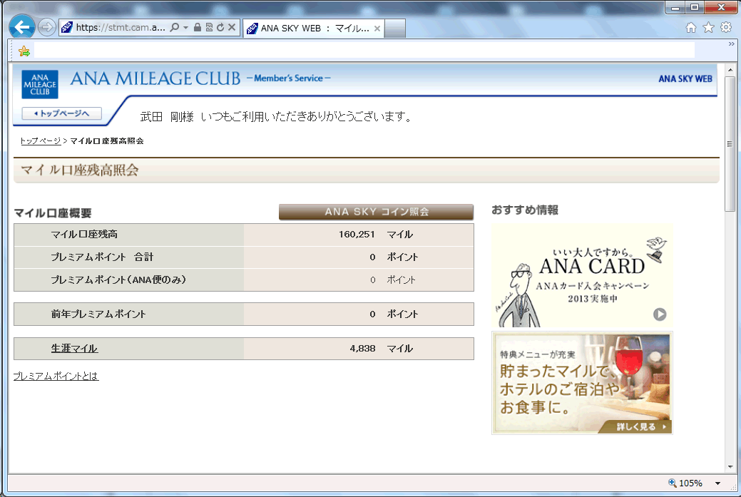Click the scrollbar up arrow
Image resolution: width=741 pixels, height=497 pixels.
pyautogui.click(x=730, y=70)
